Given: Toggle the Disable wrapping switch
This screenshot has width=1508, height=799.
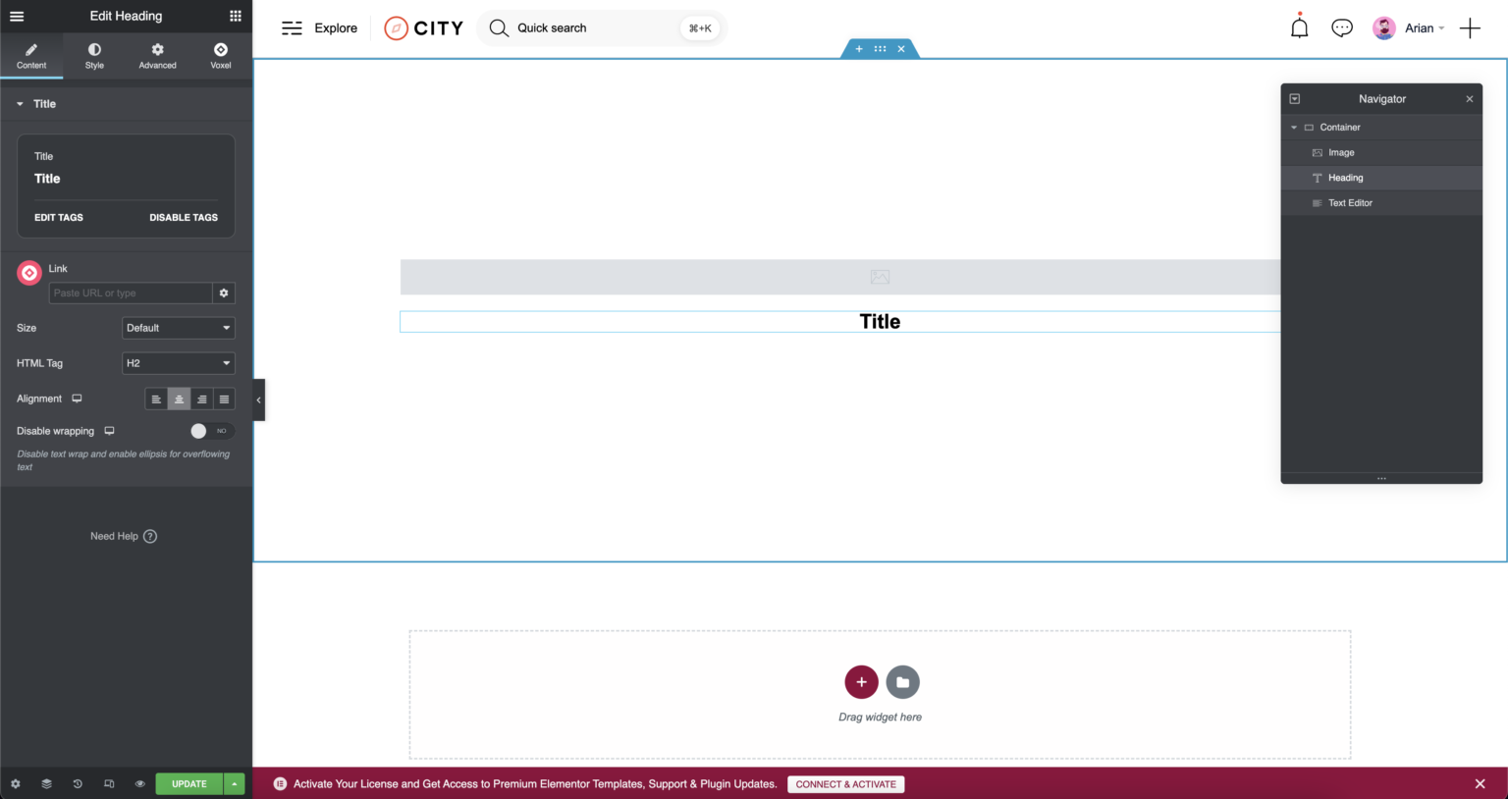Looking at the screenshot, I should (x=211, y=431).
